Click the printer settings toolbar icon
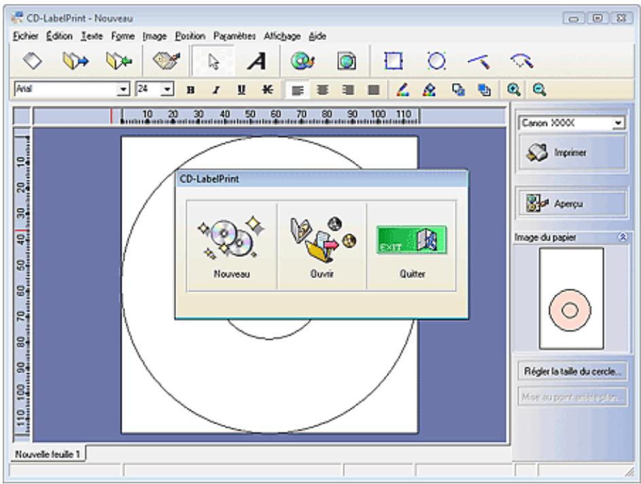 point(167,61)
